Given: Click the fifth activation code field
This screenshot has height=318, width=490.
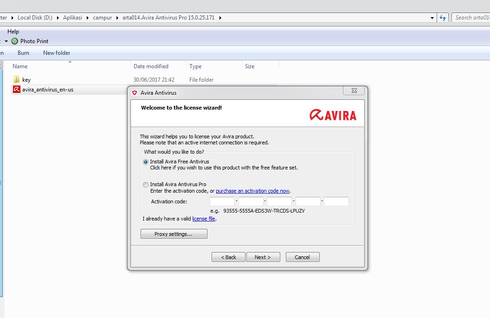Looking at the screenshot, I should (336, 201).
